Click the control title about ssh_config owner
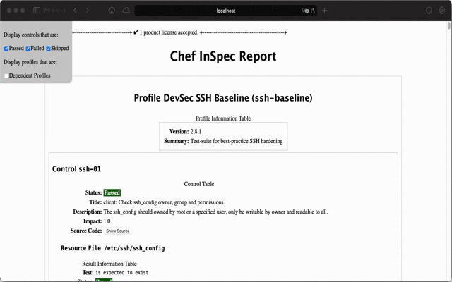 pyautogui.click(x=164, y=202)
